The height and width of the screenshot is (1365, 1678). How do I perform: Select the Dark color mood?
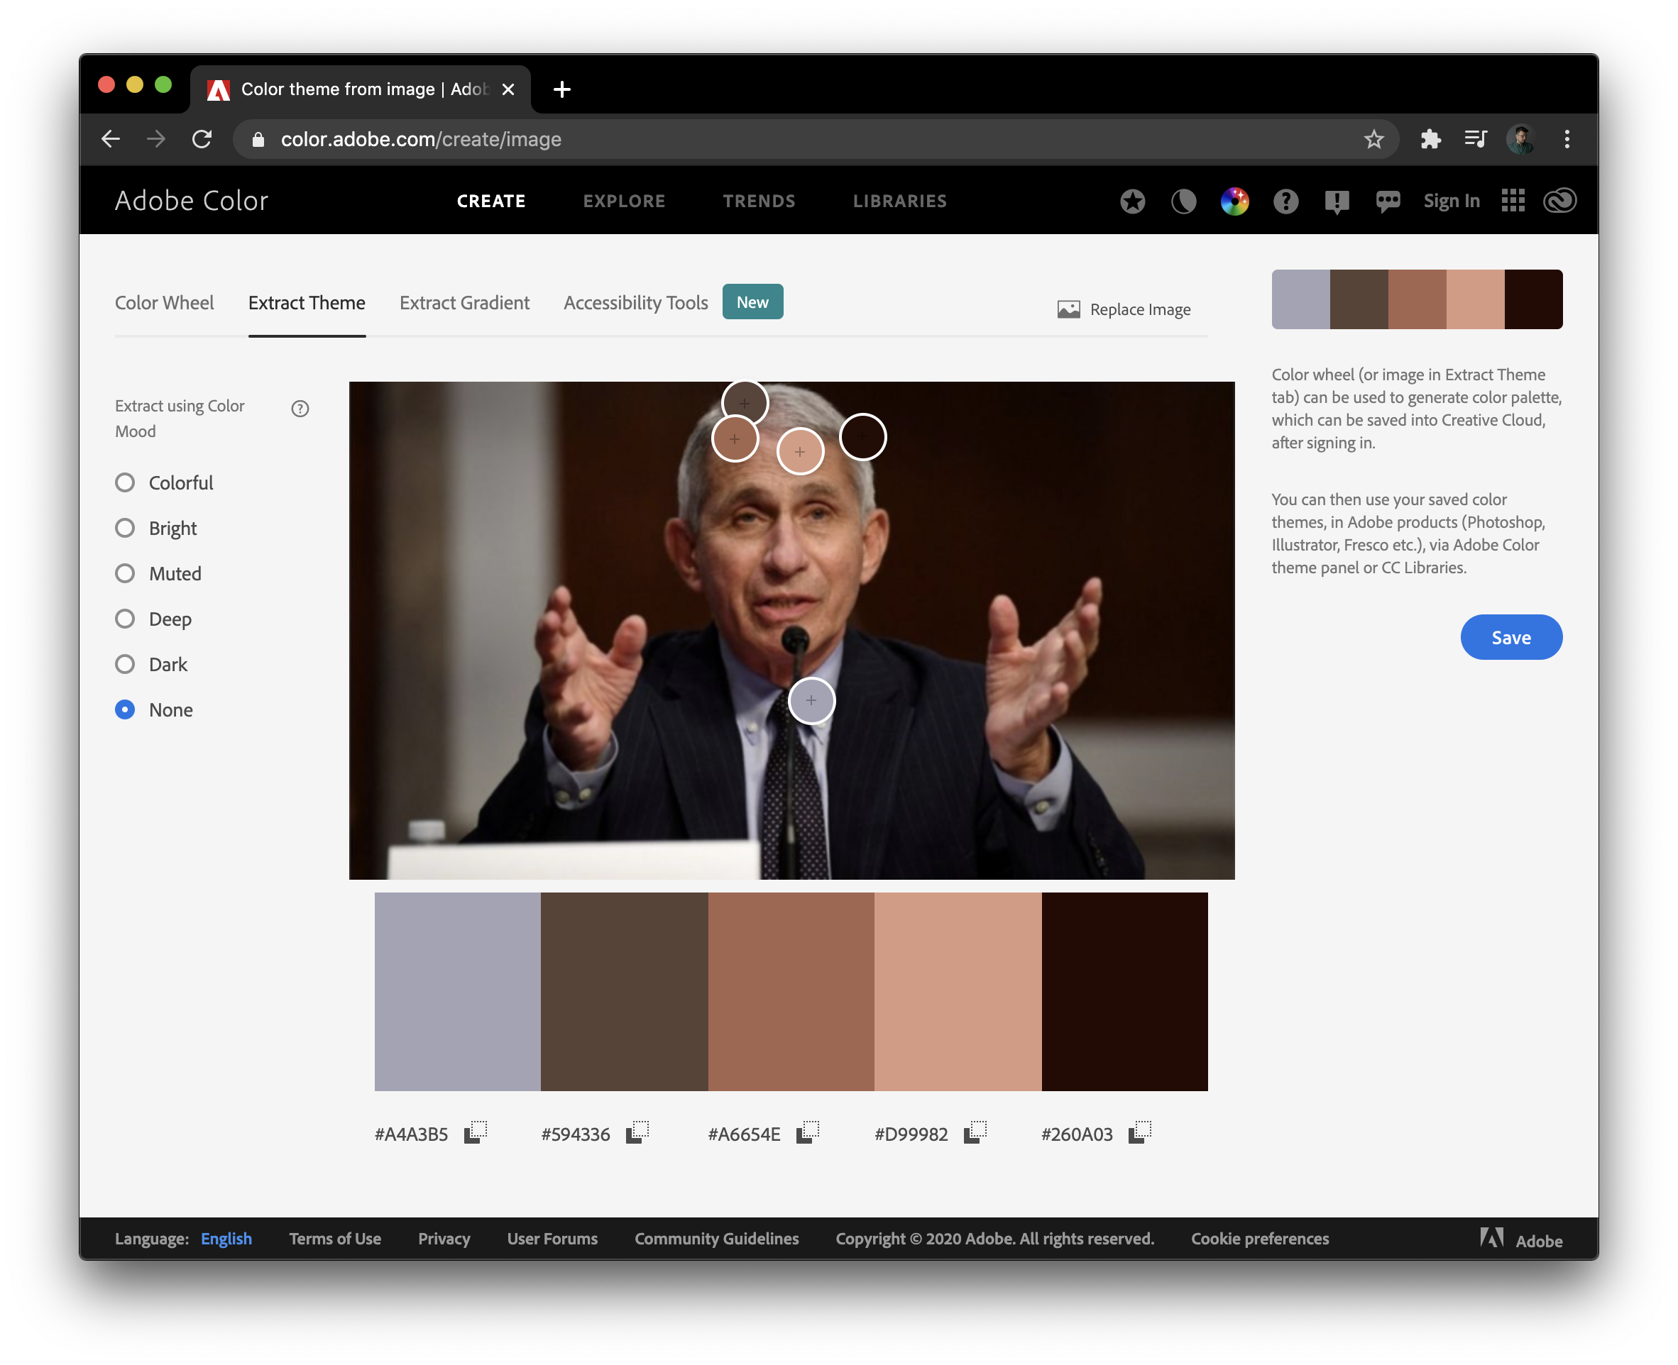(125, 665)
